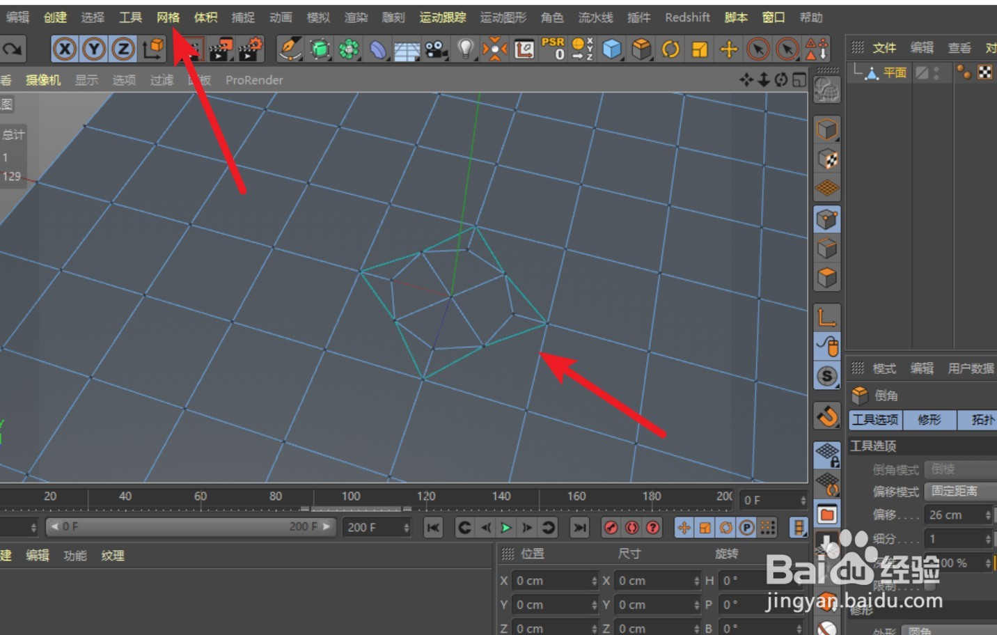This screenshot has height=635, width=997.
Task: Open the 运动图形 (MoGraph) menu
Action: (503, 17)
